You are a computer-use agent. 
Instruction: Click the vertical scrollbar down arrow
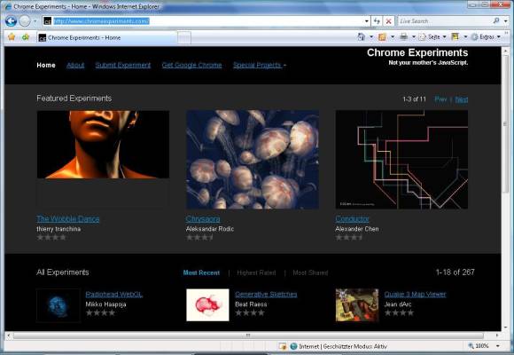click(505, 327)
